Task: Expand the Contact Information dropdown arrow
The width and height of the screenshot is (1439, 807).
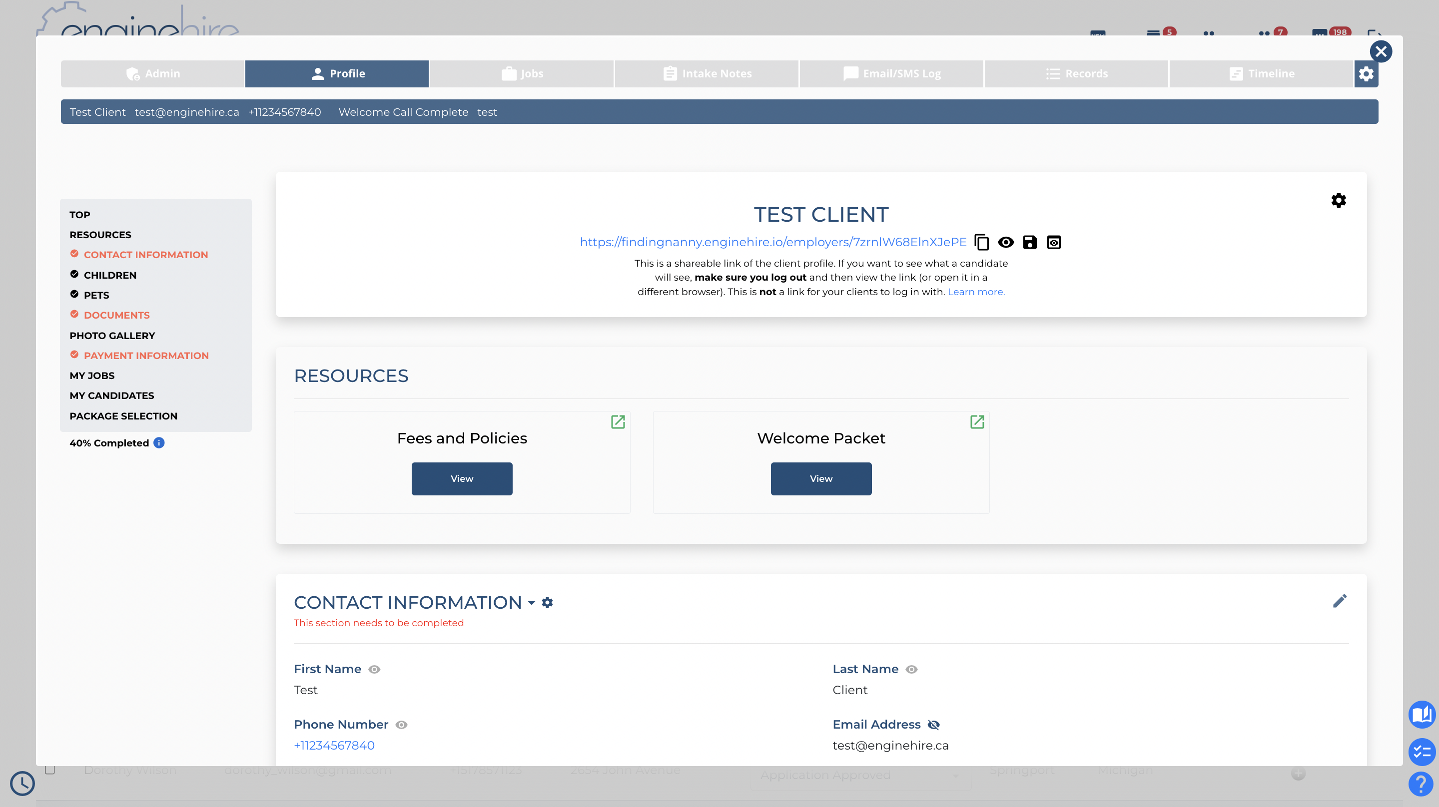Action: pos(531,603)
